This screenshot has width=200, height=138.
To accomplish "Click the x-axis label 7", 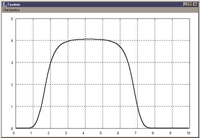I will (135, 133).
